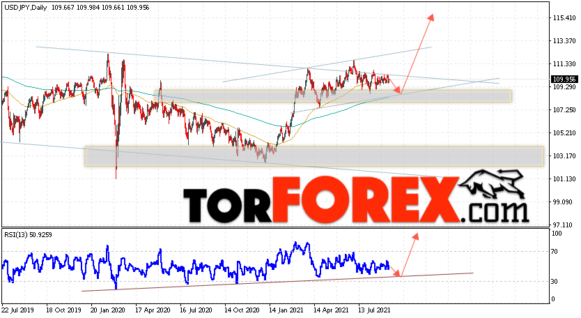Image resolution: width=581 pixels, height=318 pixels.
Task: Click the 113.370 price axis label
Action: pyautogui.click(x=564, y=41)
